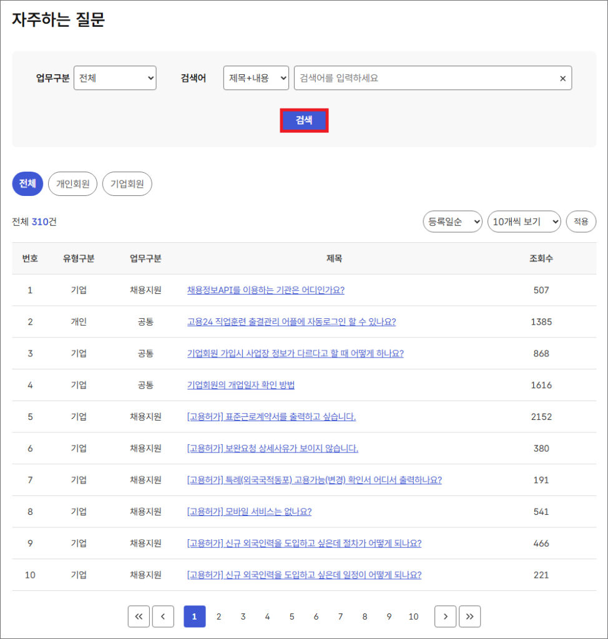Go to page 10 in pagination
This screenshot has width=608, height=639.
413,617
